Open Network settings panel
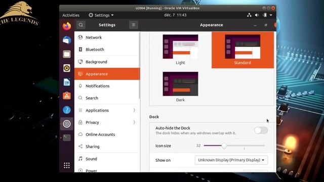324x182 pixels. pyautogui.click(x=107, y=37)
